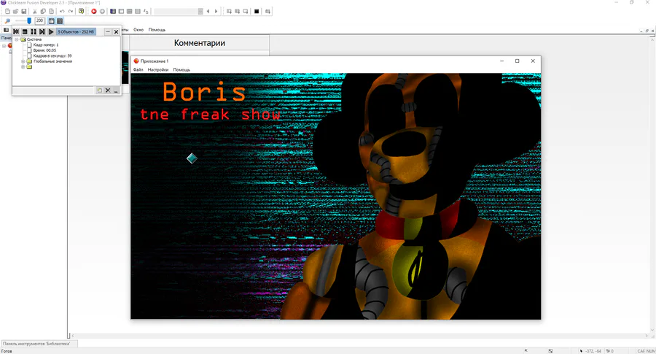Expand the Глобальные значения folder
The width and height of the screenshot is (656, 354).
23,61
